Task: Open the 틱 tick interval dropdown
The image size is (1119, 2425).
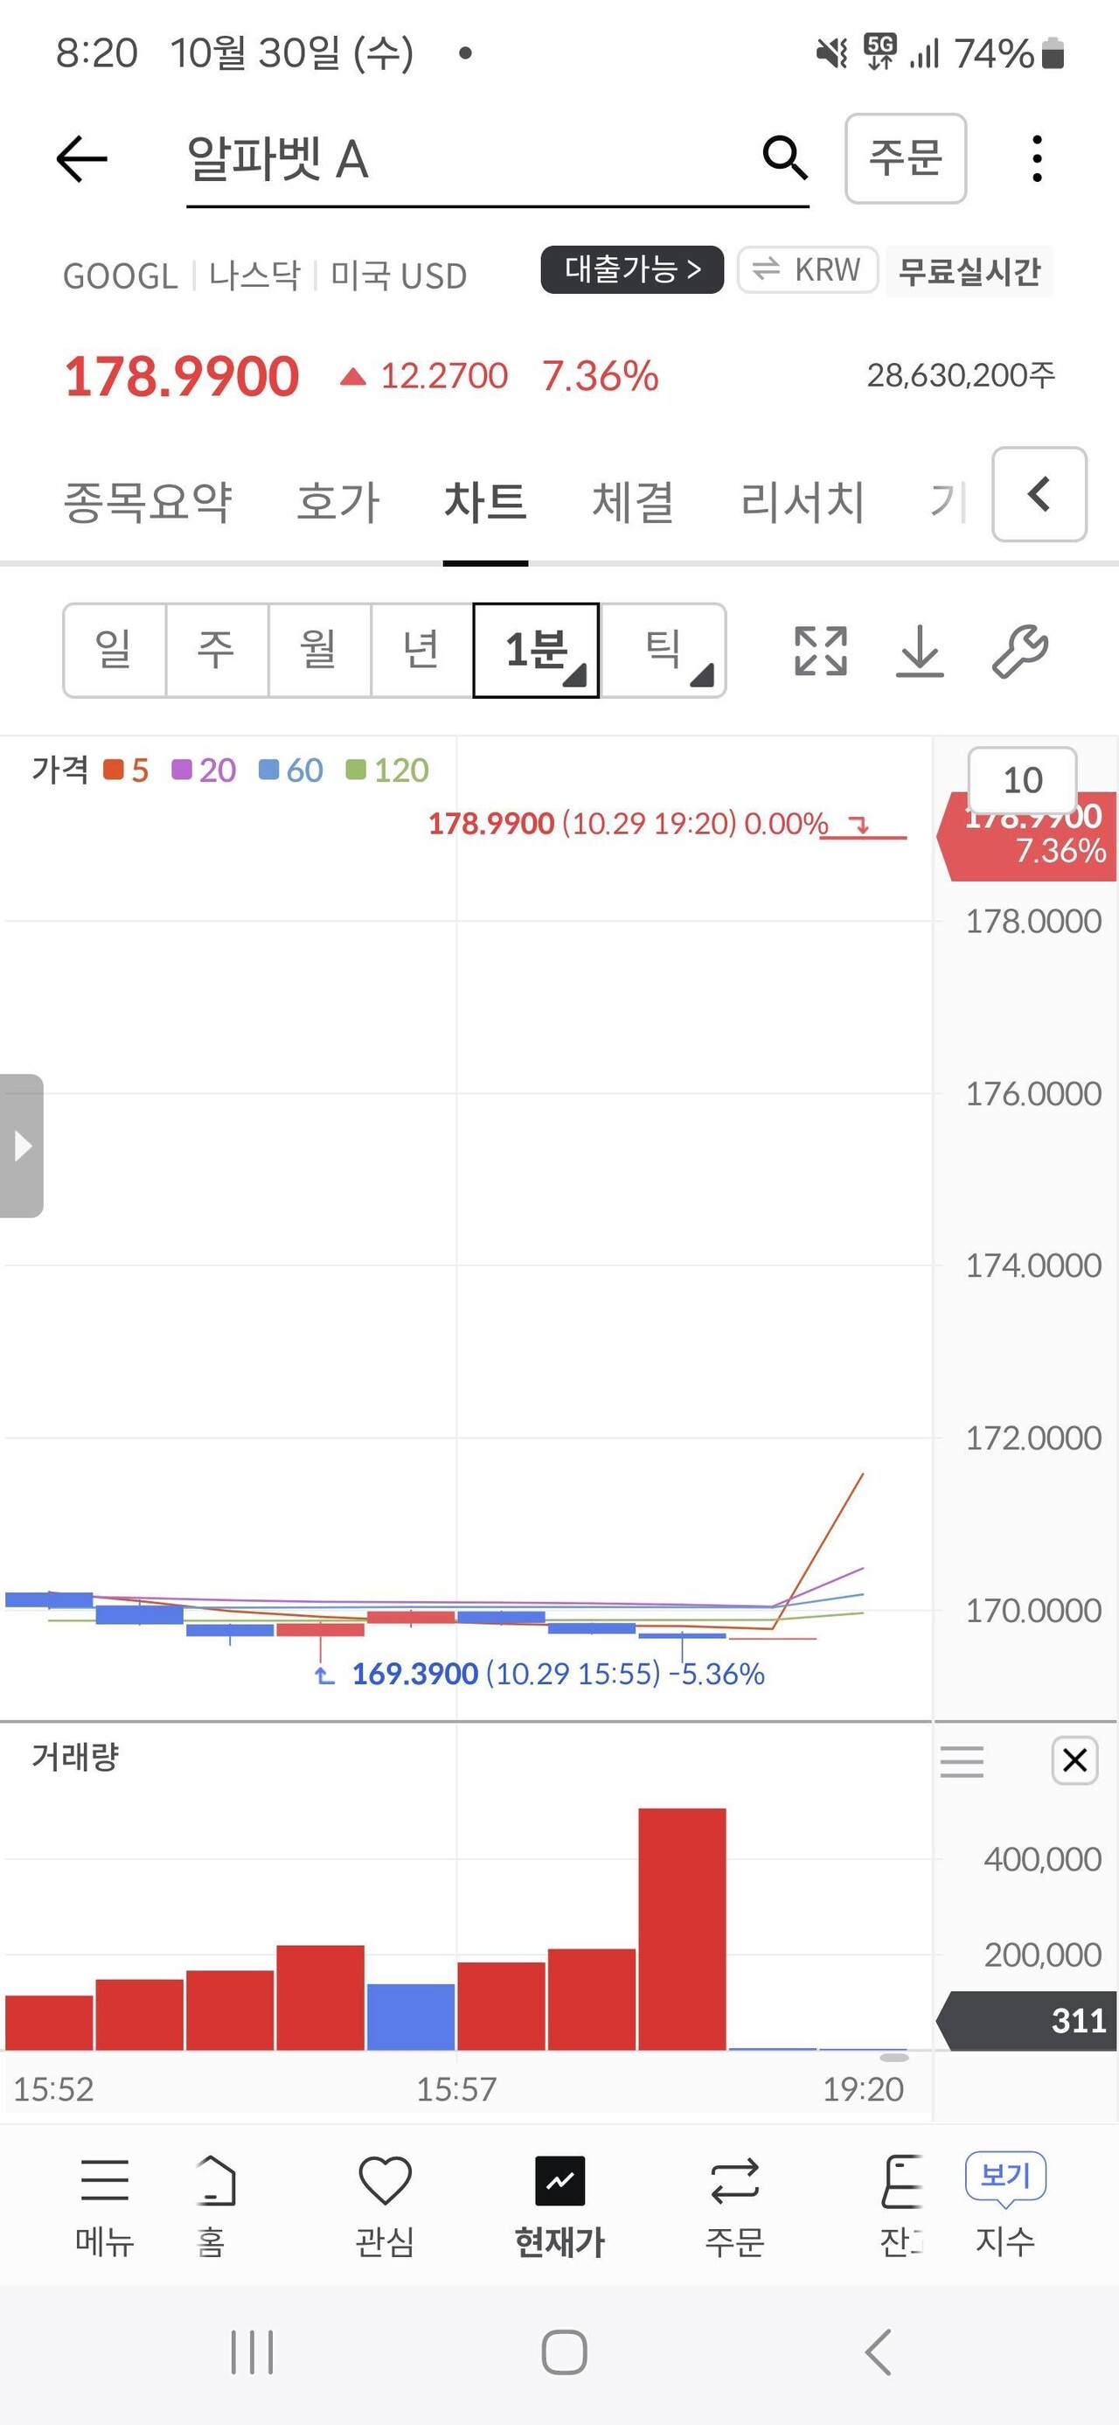Action: click(x=664, y=651)
